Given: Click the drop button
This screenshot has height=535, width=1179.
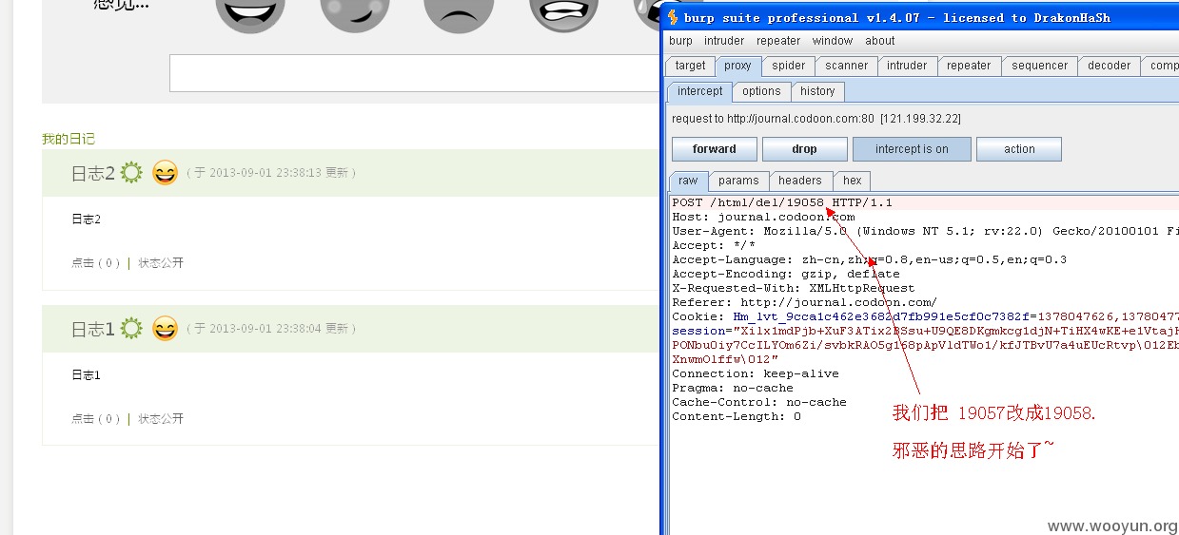Looking at the screenshot, I should click(x=804, y=149).
